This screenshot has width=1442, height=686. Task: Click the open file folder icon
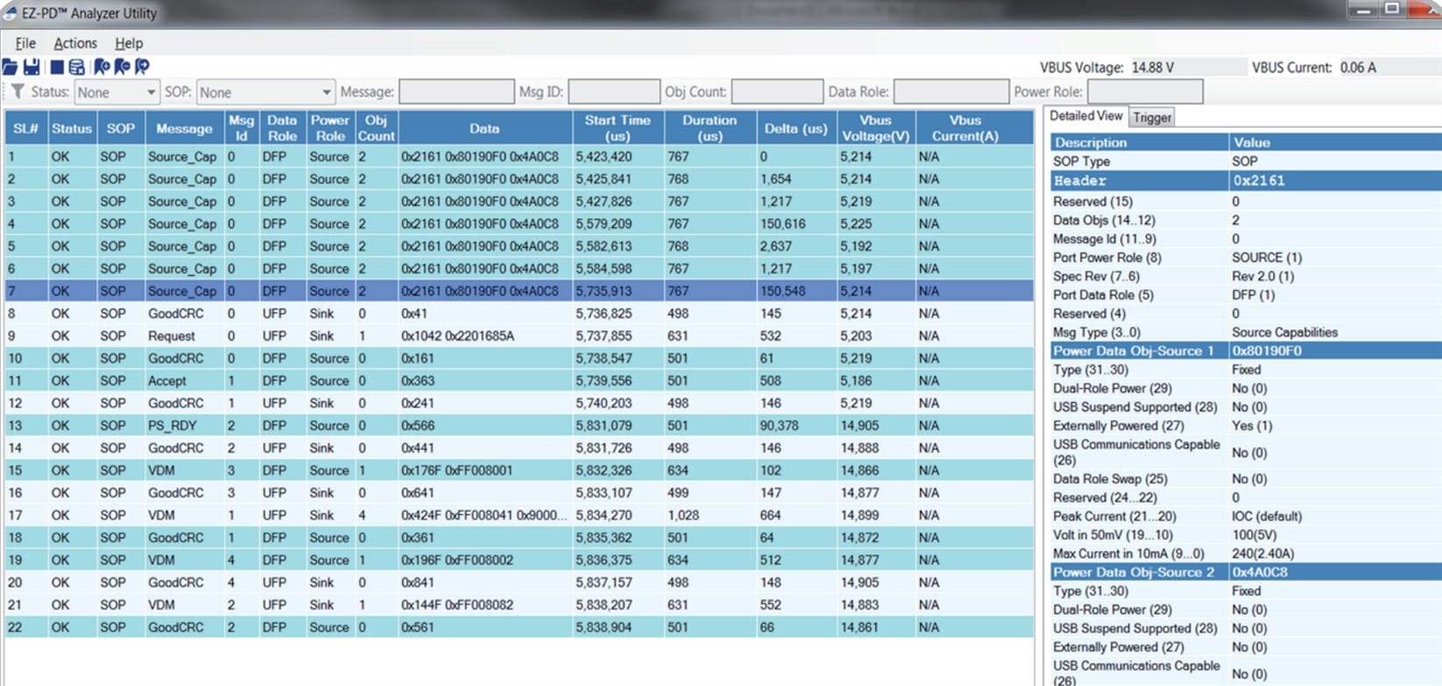pyautogui.click(x=10, y=67)
